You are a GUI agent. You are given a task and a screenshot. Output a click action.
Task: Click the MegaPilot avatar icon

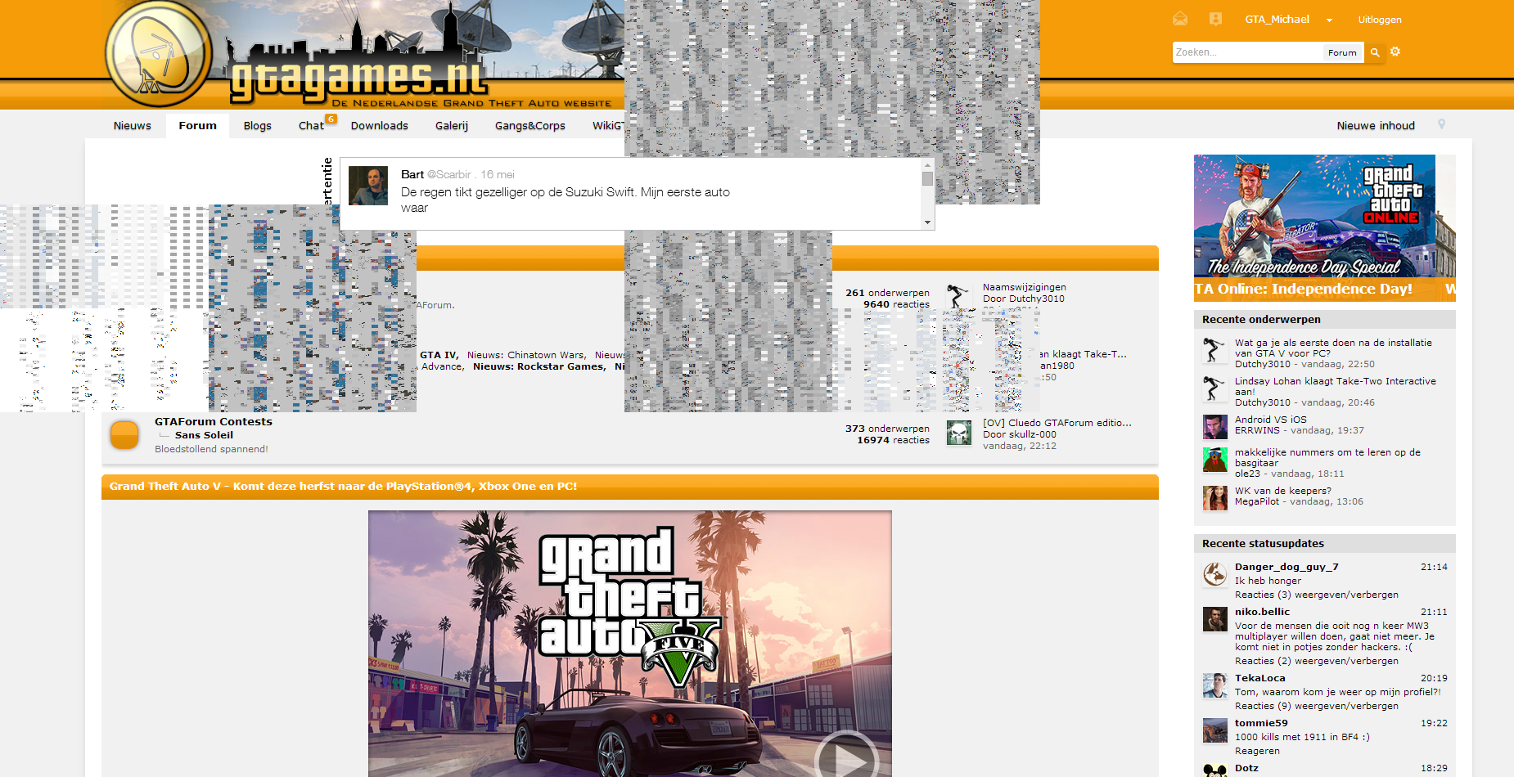point(1214,498)
